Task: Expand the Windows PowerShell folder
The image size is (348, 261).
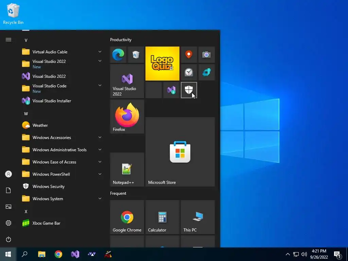Action: coord(62,174)
